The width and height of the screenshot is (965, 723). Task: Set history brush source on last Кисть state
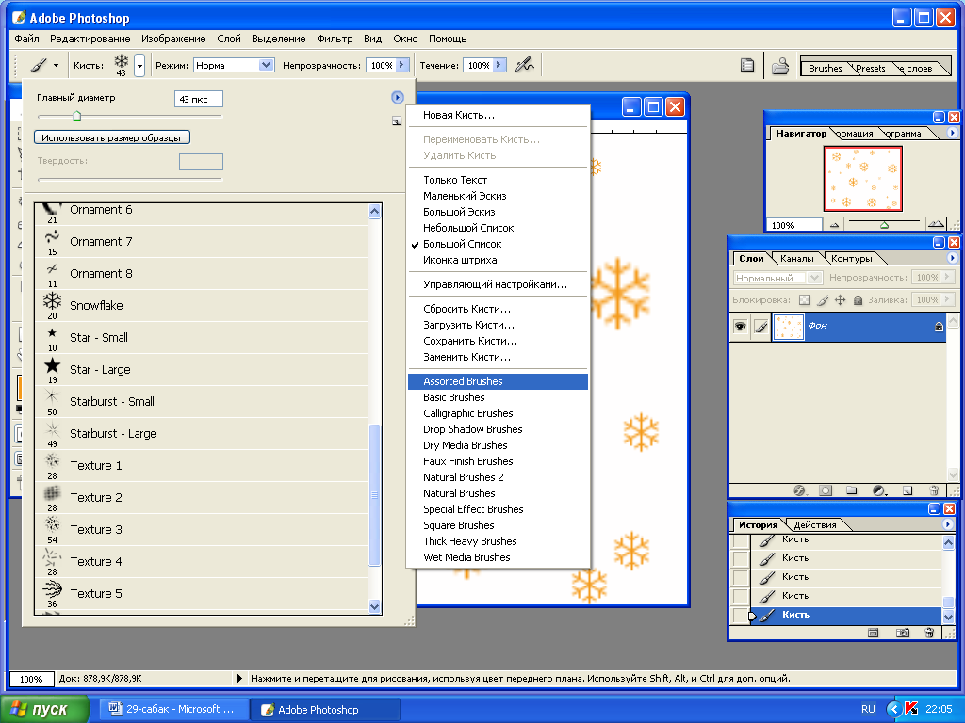click(740, 615)
